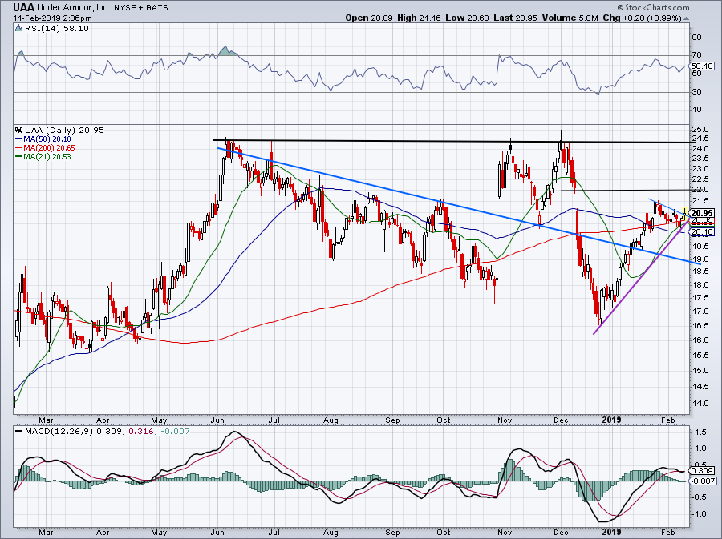The width and height of the screenshot is (722, 539).
Task: Click the RSI indicator icon beside RSI(14)
Action: tap(18, 28)
